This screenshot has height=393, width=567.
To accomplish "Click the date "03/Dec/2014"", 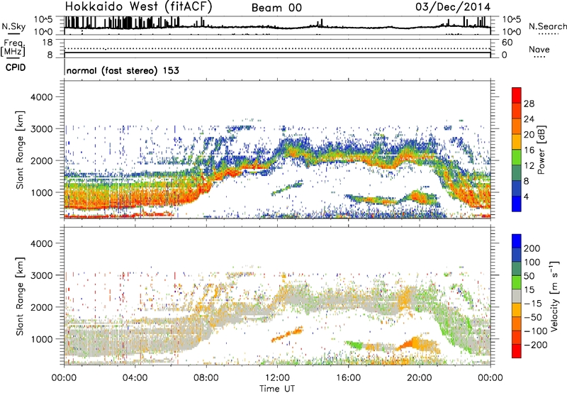I will coord(453,7).
